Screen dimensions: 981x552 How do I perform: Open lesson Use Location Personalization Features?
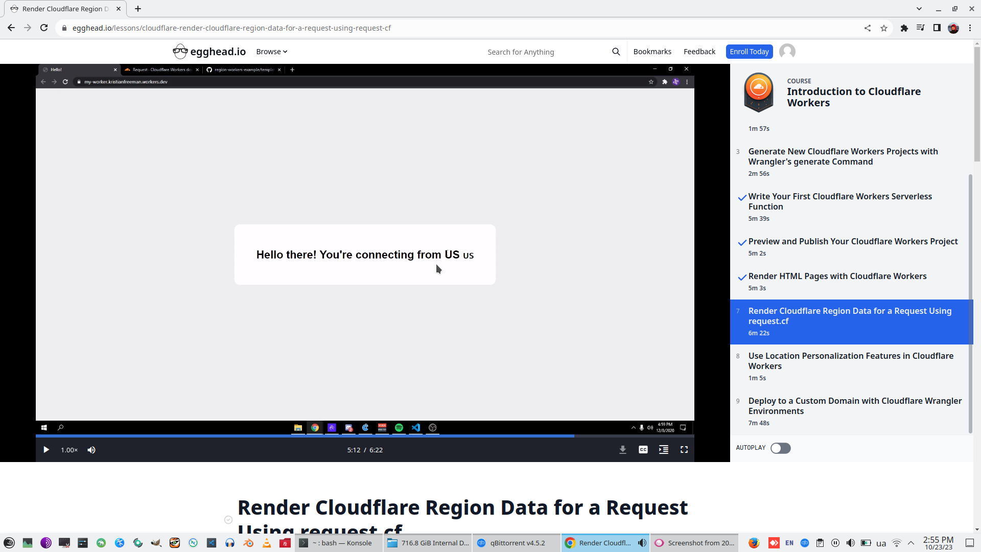tap(850, 361)
